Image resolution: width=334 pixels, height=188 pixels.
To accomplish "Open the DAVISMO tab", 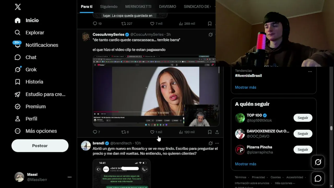I will click(x=168, y=7).
